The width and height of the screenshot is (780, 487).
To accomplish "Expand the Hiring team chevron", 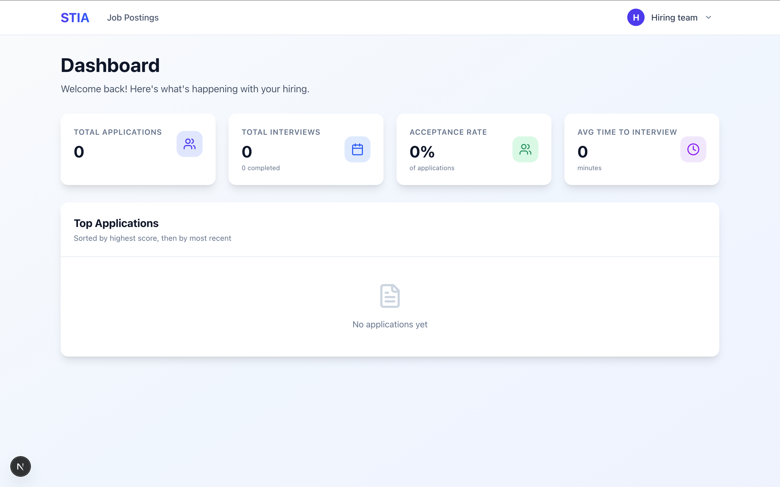I will [x=708, y=18].
